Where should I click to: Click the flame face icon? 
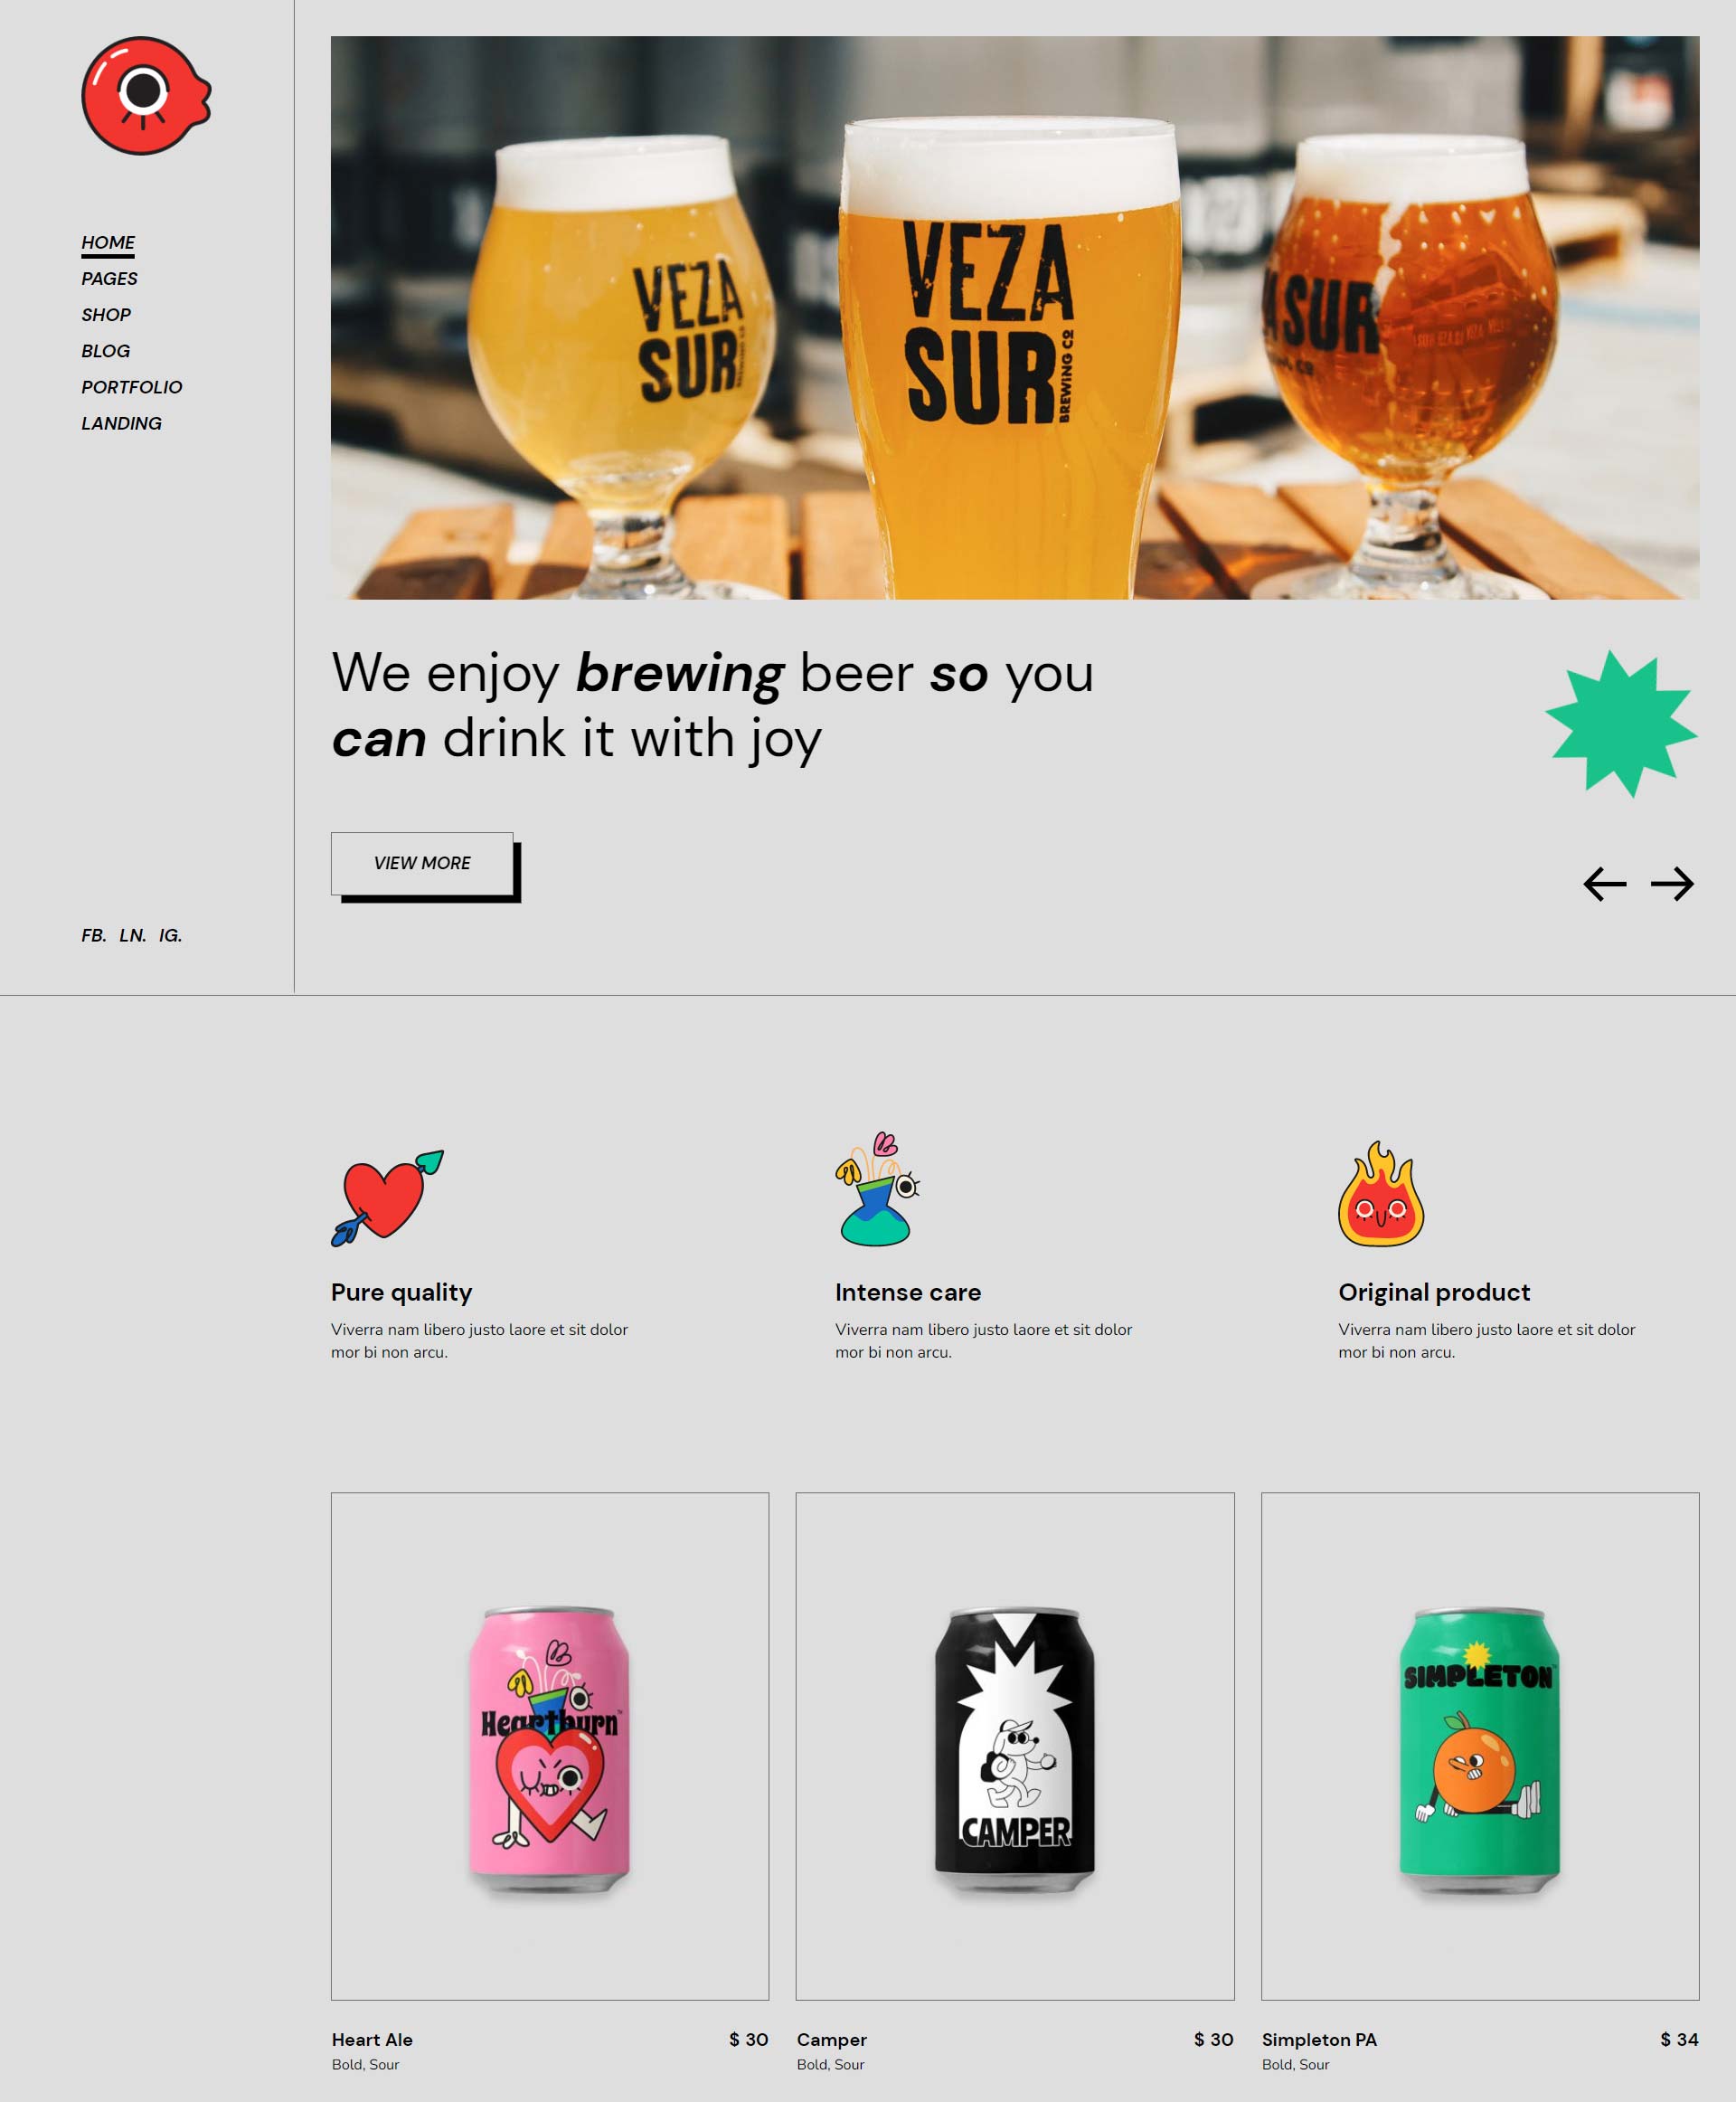pos(1381,1194)
